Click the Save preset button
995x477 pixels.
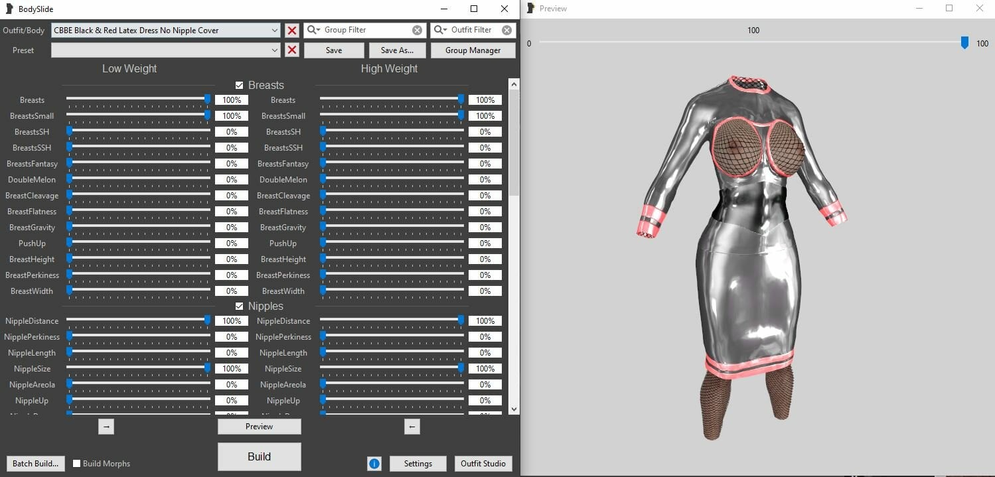334,50
